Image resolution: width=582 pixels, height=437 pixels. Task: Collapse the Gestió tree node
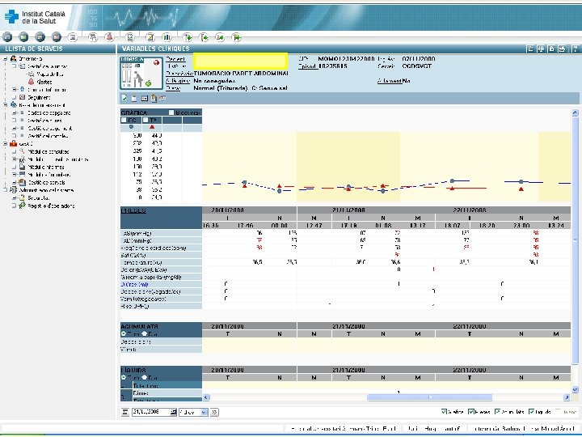pos(5,143)
